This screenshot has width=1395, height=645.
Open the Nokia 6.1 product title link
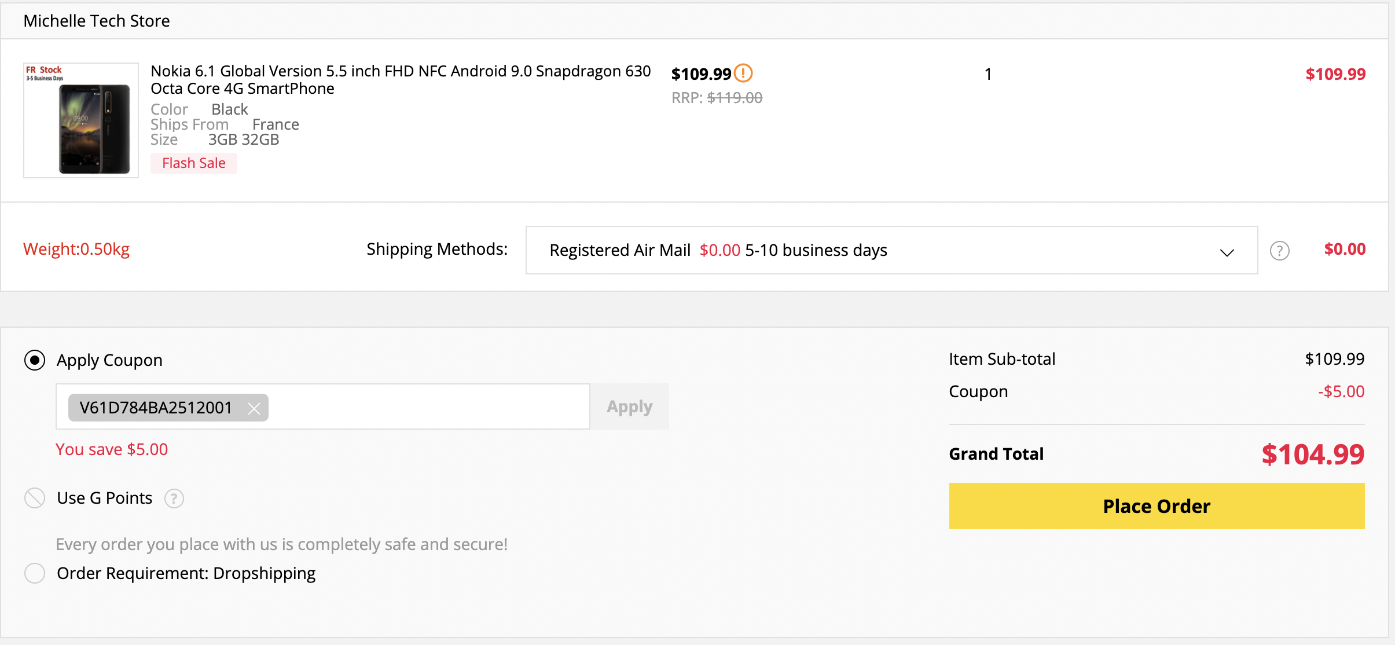pos(401,79)
